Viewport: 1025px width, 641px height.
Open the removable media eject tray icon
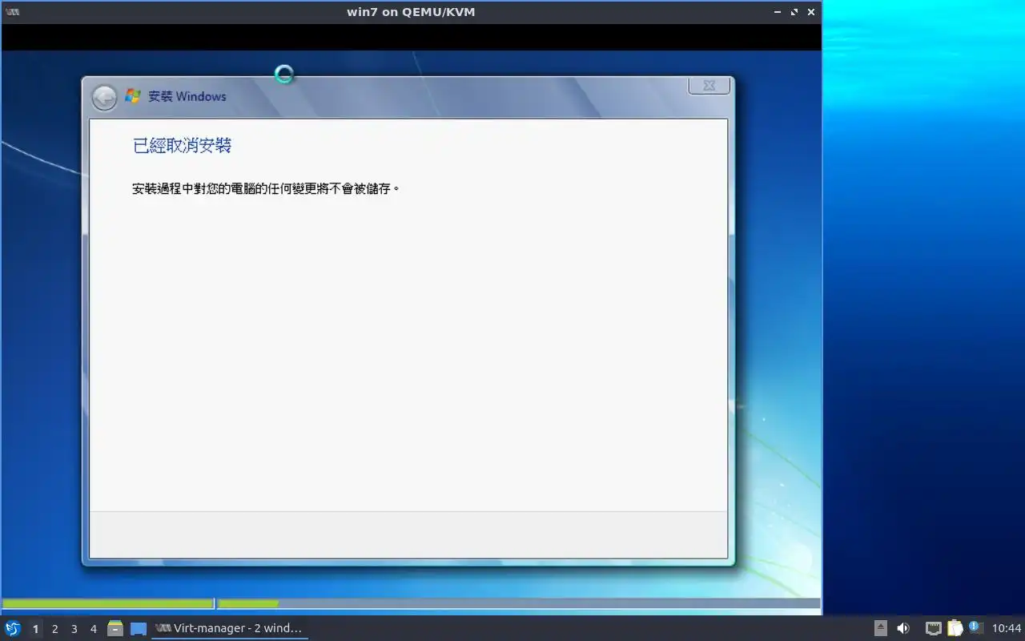coord(881,628)
